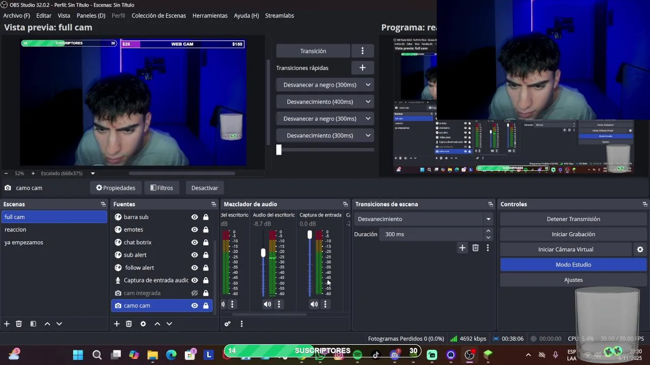This screenshot has height=365, width=650.
Task: Open options dots for Captura de entrada channel
Action: pos(326,304)
